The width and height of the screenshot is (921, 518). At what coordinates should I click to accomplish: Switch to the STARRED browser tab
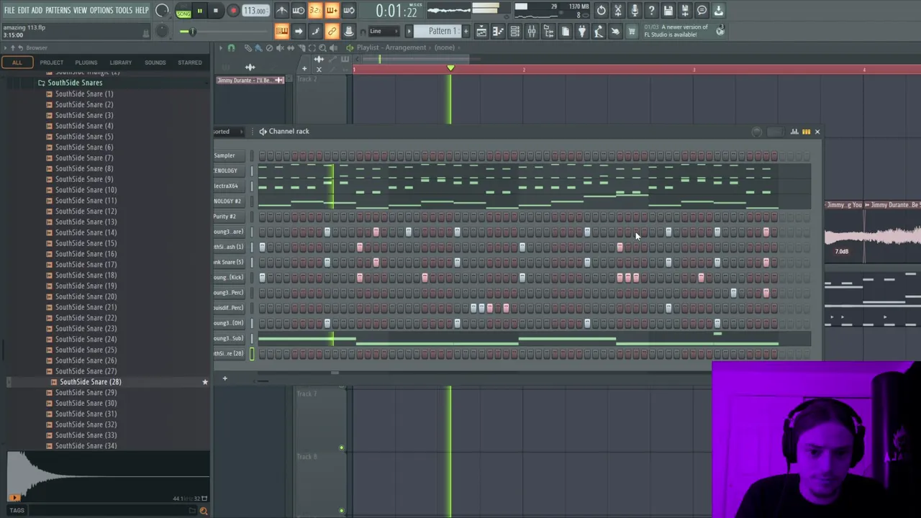pos(190,63)
